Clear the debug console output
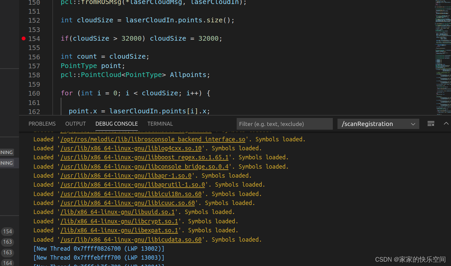Image resolution: width=451 pixels, height=266 pixels. [x=431, y=124]
